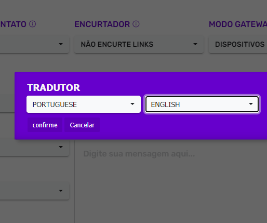The height and width of the screenshot is (223, 267).
Task: Click the ENCURTADOR heading label
Action: click(x=102, y=24)
